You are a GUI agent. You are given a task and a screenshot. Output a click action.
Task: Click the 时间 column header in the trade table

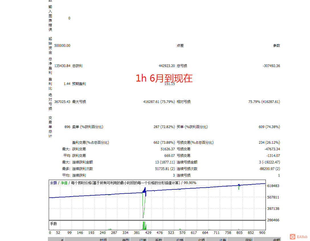(103, 240)
